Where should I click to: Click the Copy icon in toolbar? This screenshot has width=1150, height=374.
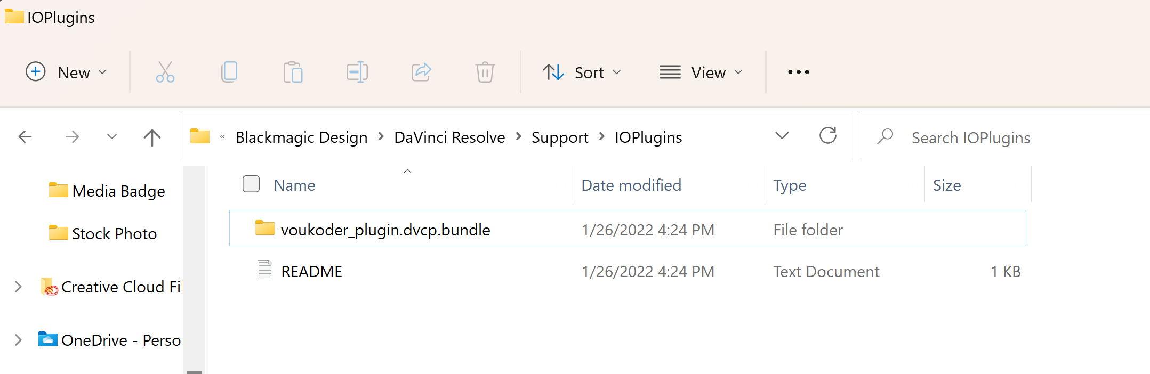pos(229,72)
